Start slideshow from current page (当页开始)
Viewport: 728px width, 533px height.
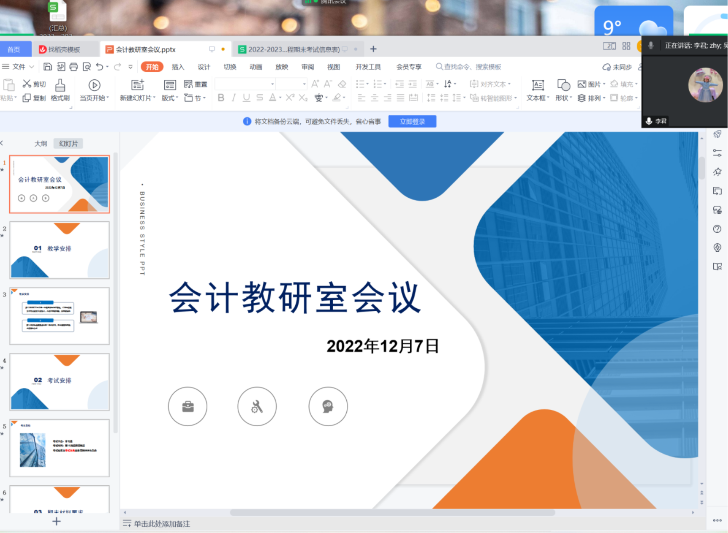click(94, 90)
